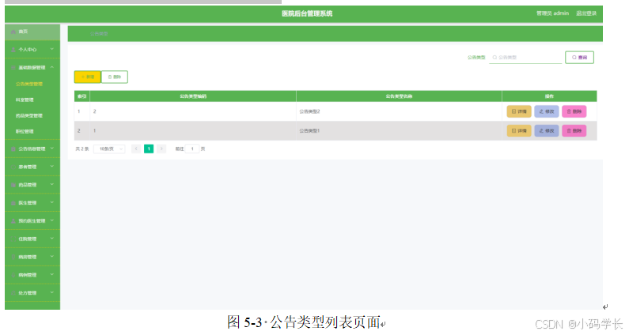Click the 索引 column header
Image resolution: width=629 pixels, height=335 pixels.
coord(81,96)
